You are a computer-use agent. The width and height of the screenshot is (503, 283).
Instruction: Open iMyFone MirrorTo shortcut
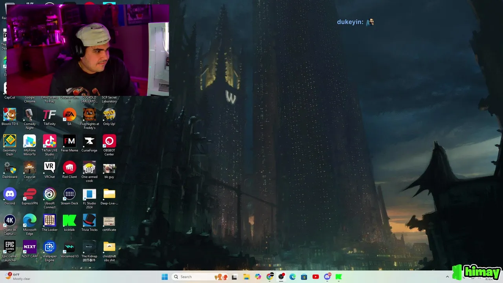(29, 145)
